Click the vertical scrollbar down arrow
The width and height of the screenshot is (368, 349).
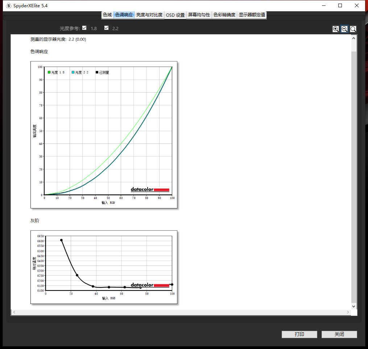click(x=354, y=306)
